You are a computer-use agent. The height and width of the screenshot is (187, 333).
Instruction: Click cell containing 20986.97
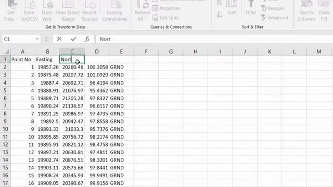[x=72, y=114]
